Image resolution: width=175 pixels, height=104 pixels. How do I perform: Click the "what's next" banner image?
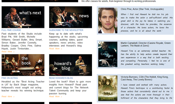click(23, 17)
